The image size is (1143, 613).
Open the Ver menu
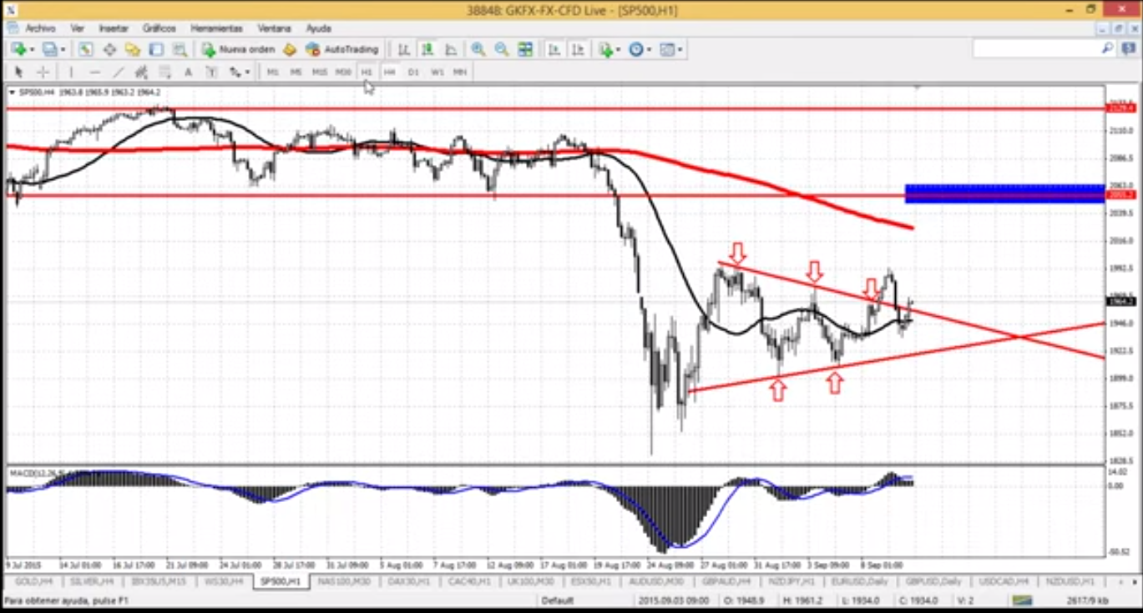pyautogui.click(x=78, y=28)
